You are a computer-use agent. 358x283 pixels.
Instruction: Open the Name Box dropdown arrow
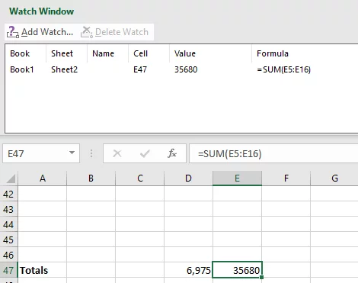click(x=72, y=153)
